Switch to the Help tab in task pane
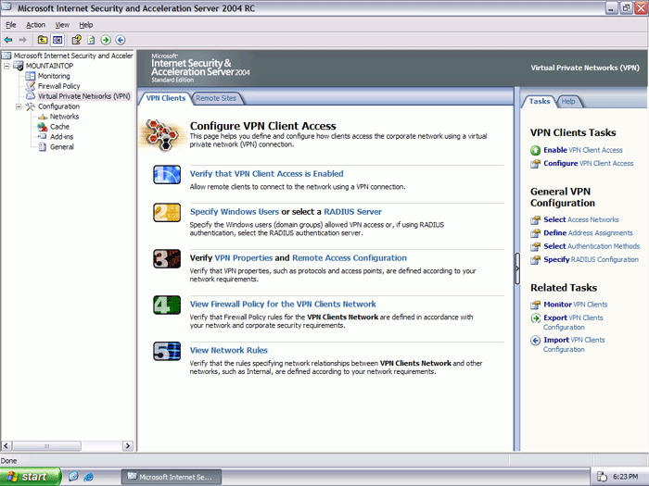Screen dimensions: 649x486 [568, 101]
